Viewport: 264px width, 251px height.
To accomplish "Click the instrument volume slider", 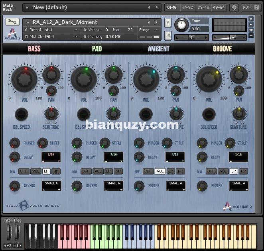I will pos(229,37).
